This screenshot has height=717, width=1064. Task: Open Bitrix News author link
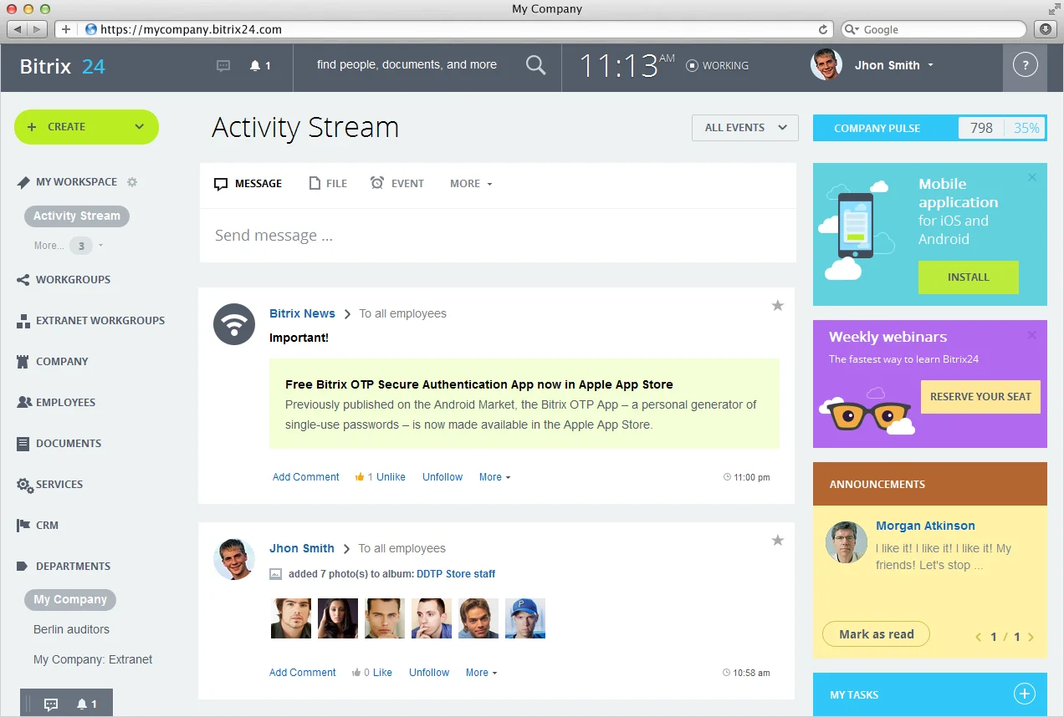pyautogui.click(x=302, y=313)
